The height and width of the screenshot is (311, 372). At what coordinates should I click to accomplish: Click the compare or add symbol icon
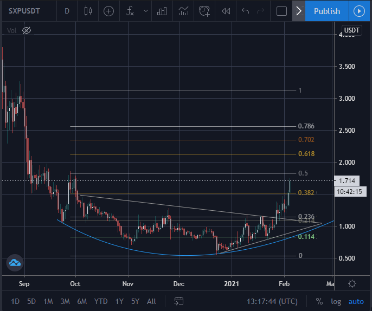[108, 11]
